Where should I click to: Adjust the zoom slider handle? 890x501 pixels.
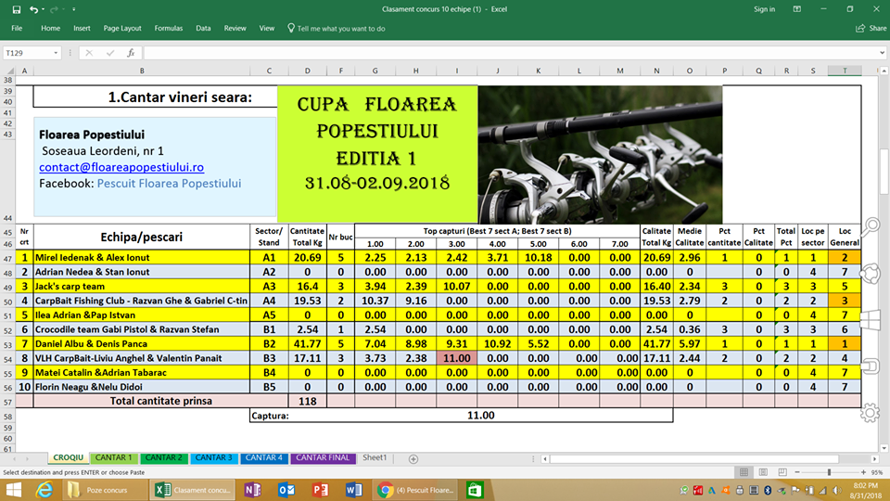click(829, 472)
